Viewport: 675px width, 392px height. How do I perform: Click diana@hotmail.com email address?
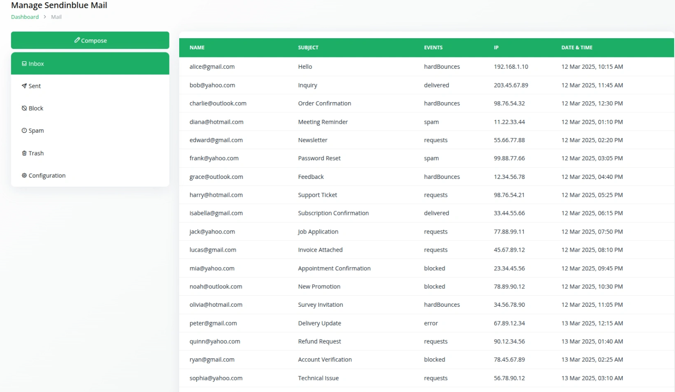[x=216, y=122]
